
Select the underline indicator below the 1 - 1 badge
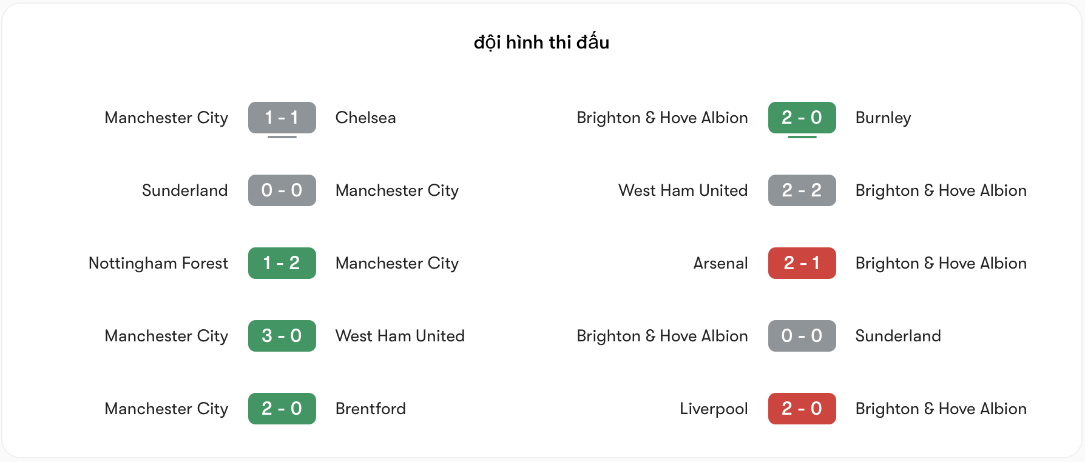(x=282, y=138)
